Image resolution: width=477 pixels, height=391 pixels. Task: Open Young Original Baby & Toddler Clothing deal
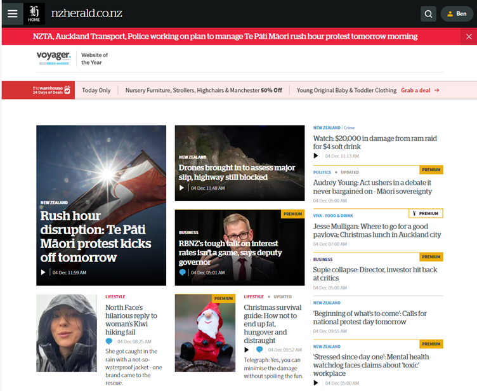pos(346,90)
